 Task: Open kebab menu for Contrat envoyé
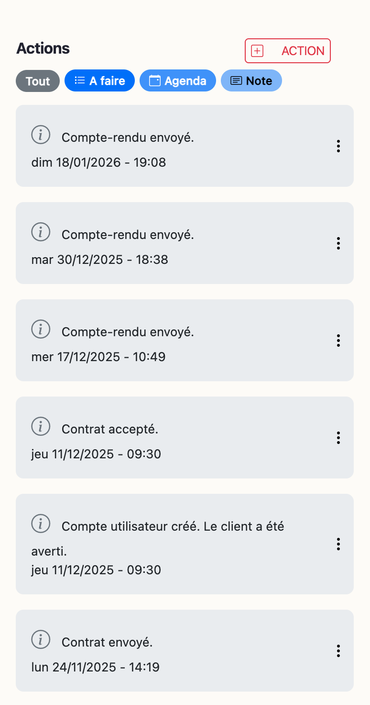pyautogui.click(x=338, y=650)
